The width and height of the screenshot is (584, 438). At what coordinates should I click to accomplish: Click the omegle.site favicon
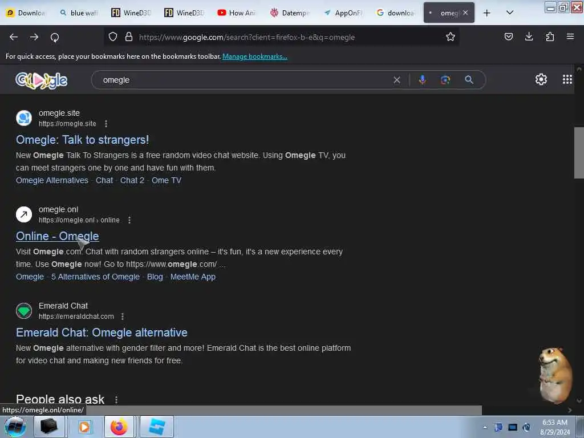tap(24, 118)
